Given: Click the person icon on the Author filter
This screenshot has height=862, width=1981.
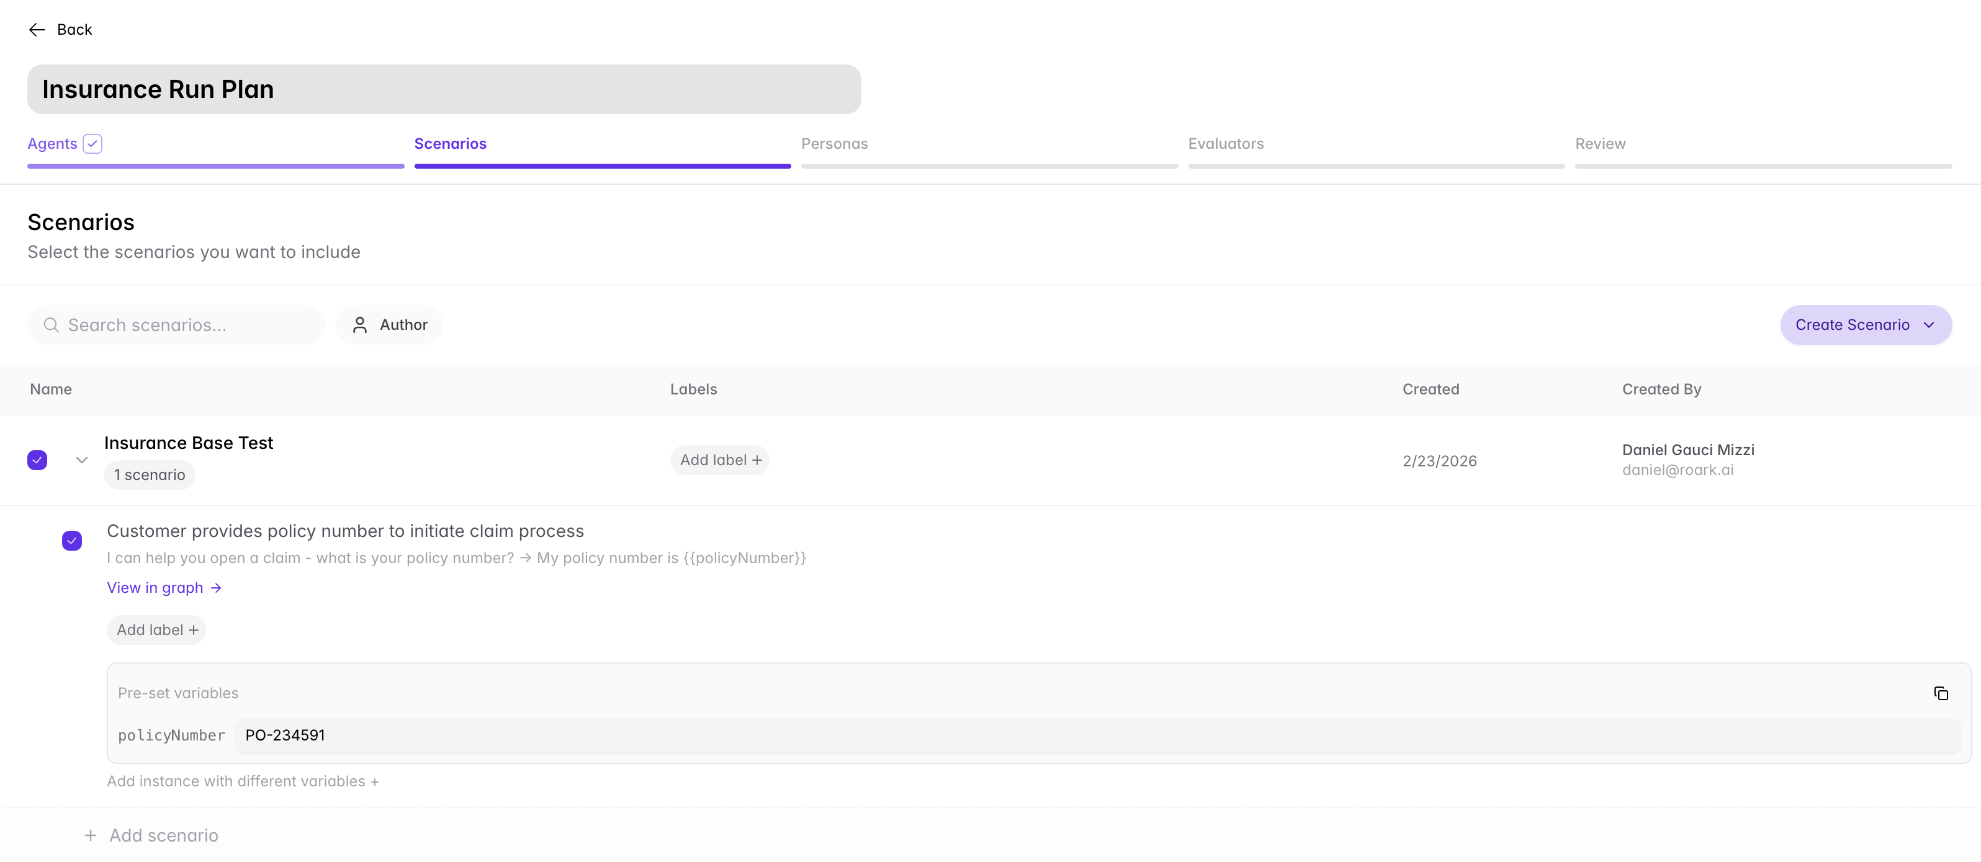Looking at the screenshot, I should pyautogui.click(x=359, y=325).
